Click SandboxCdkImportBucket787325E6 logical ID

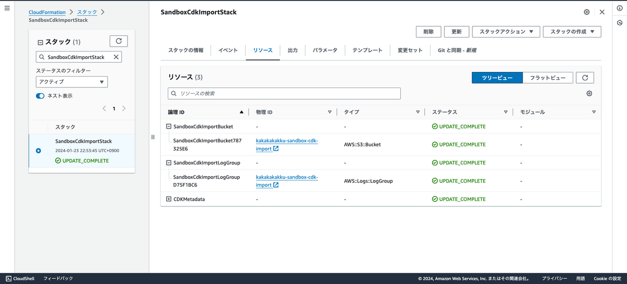click(207, 144)
